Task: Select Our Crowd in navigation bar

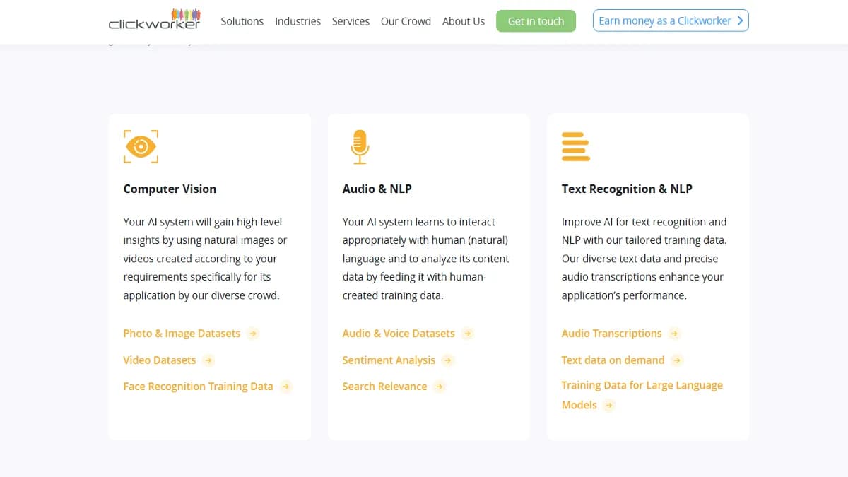Action: 406,21
